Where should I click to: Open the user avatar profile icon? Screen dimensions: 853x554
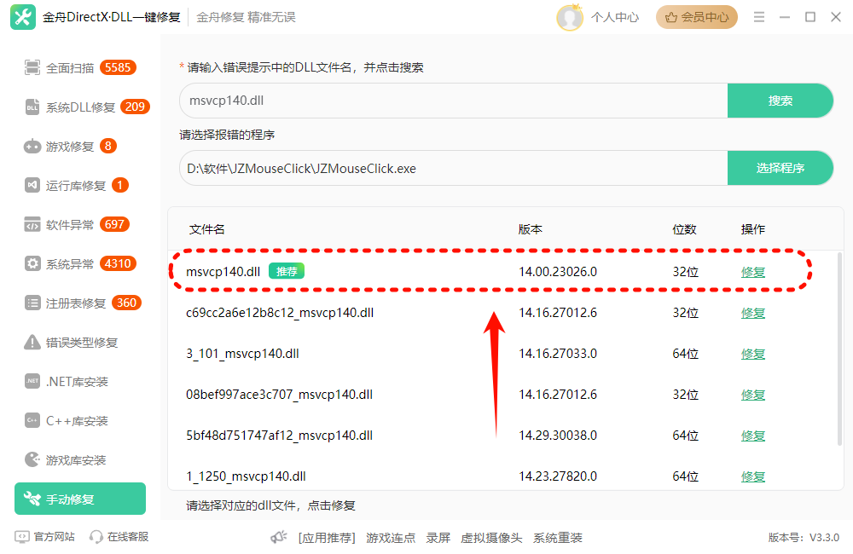pos(570,17)
